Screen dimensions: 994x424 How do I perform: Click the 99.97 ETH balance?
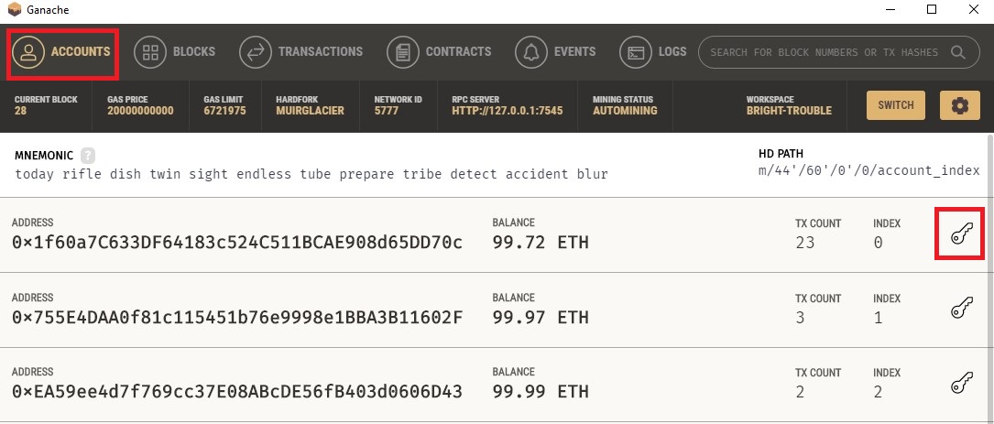(541, 317)
